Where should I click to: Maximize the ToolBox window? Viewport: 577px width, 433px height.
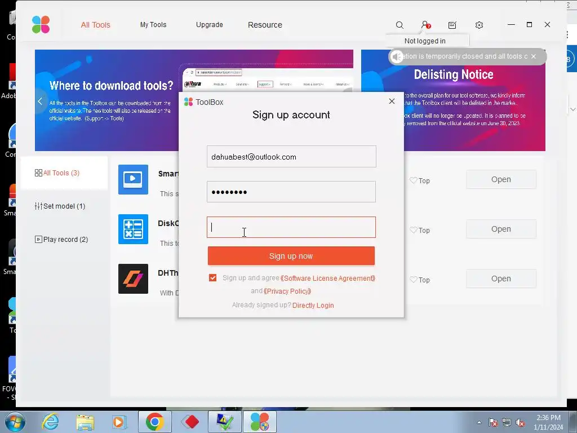coord(529,25)
